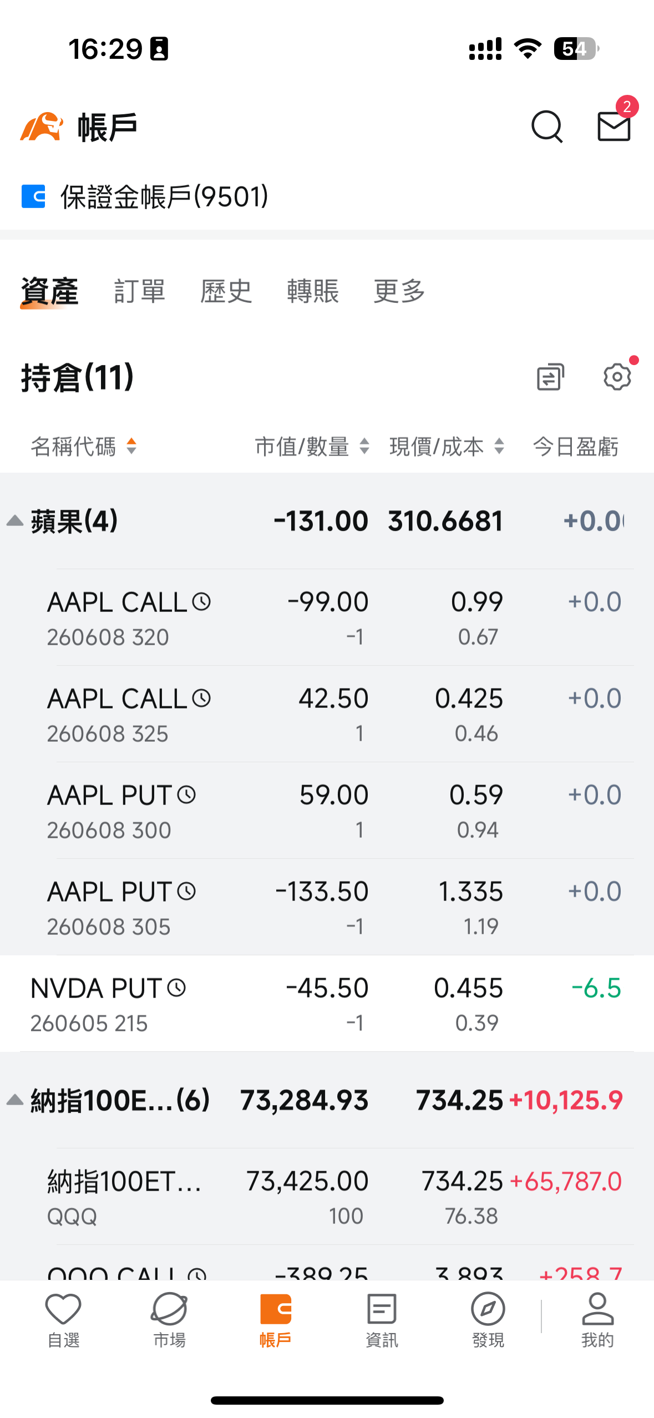
Task: Open NVDA PUT 260605 215 position
Action: (x=327, y=1003)
